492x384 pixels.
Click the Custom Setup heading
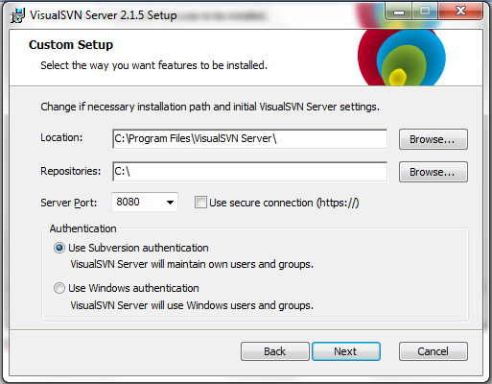coord(71,45)
